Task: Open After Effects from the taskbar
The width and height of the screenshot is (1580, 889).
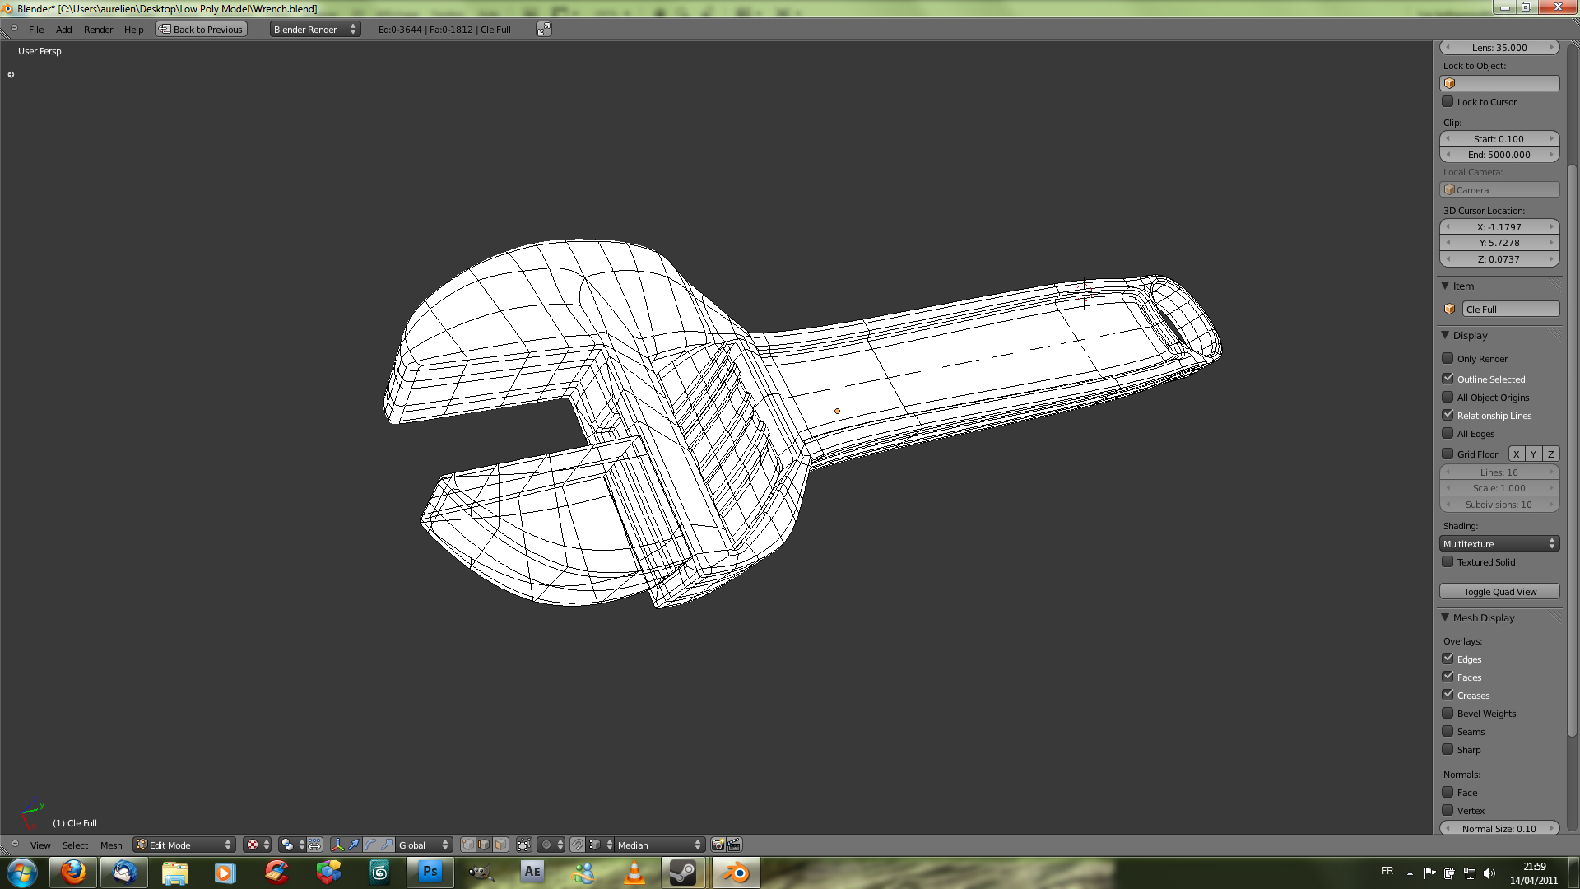Action: 532,872
